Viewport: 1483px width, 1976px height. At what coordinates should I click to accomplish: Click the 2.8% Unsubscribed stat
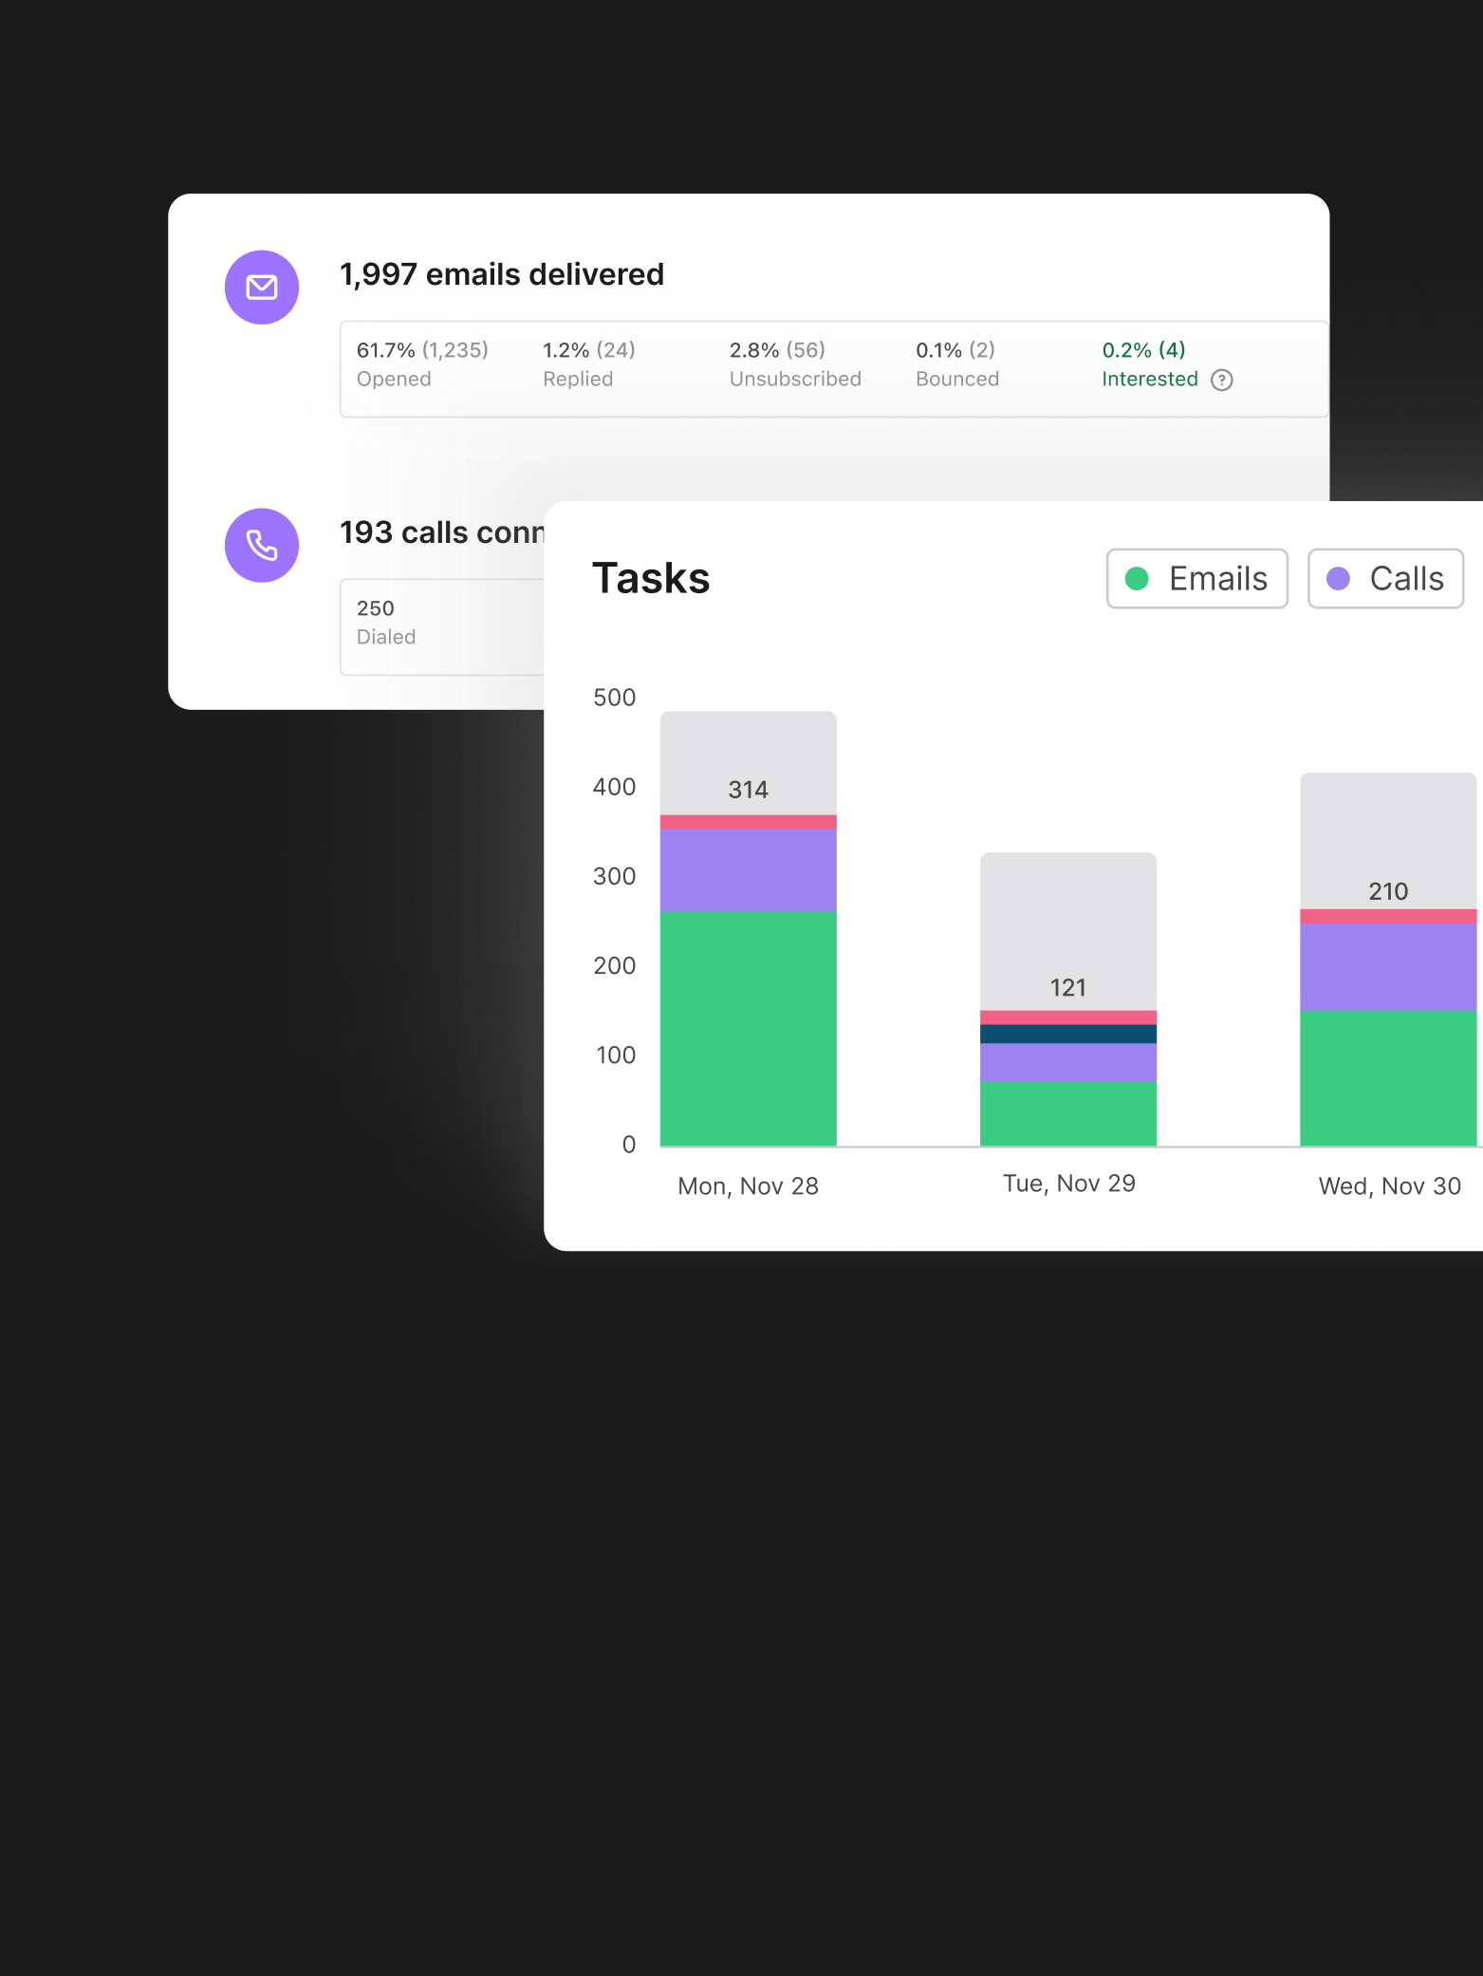(x=795, y=364)
